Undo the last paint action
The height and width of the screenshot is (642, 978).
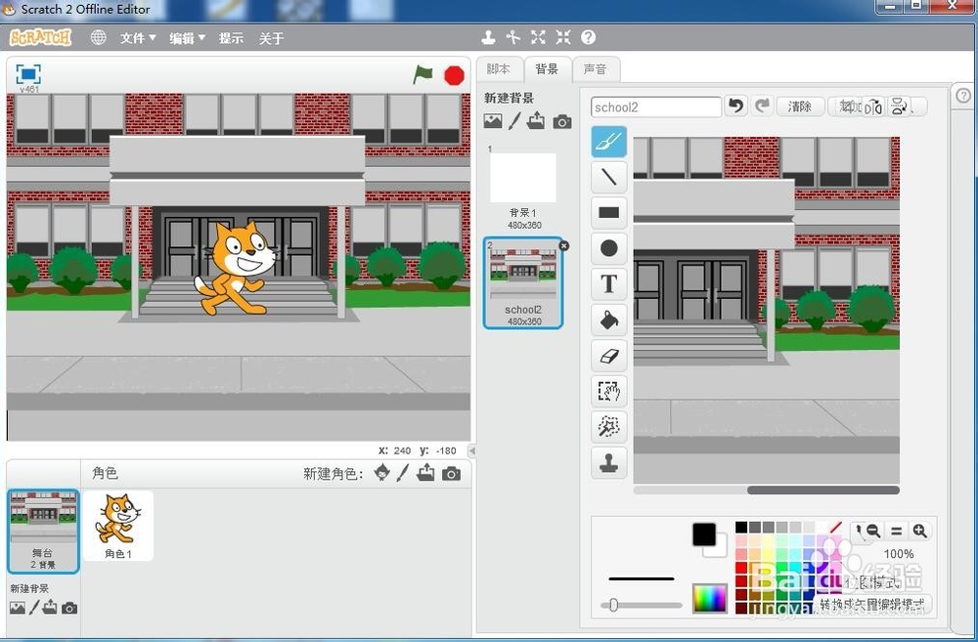(736, 106)
